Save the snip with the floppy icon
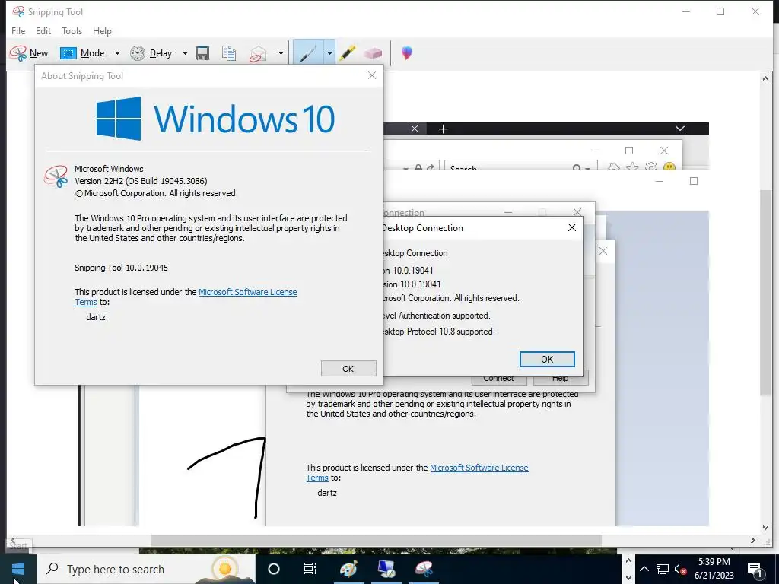The width and height of the screenshot is (779, 584). click(202, 53)
